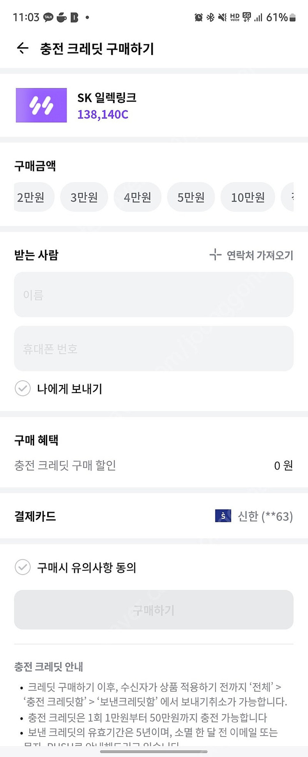308x757 pixels.
Task: Select the 2만원 amount chip
Action: (x=31, y=197)
